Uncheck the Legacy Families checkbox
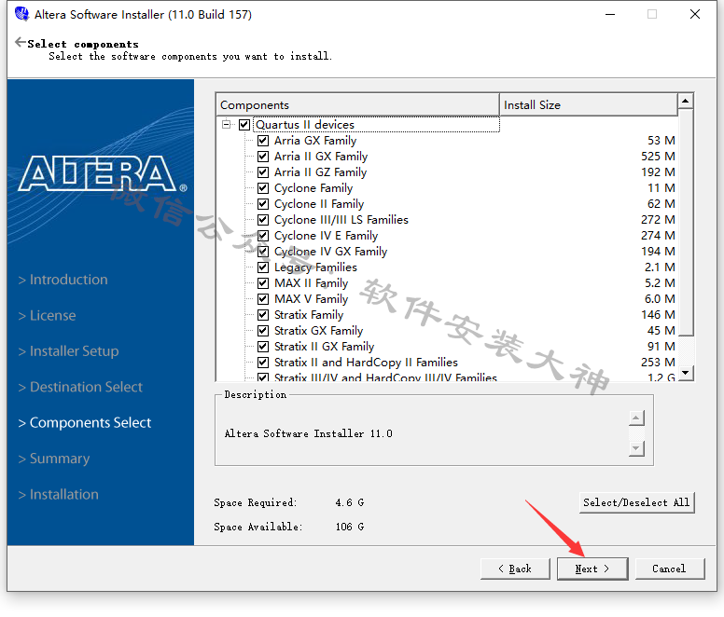 coord(263,267)
